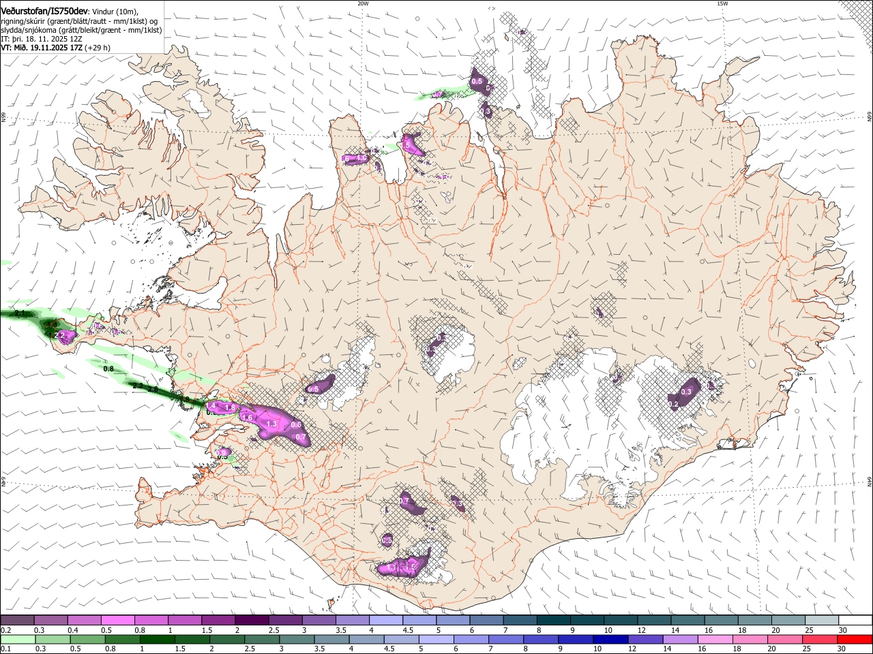Screen dimensions: 873x654
Task: Click the 15W longitude label
Action: coord(722,3)
